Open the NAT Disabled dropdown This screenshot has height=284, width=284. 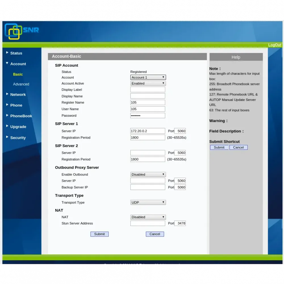click(x=148, y=217)
